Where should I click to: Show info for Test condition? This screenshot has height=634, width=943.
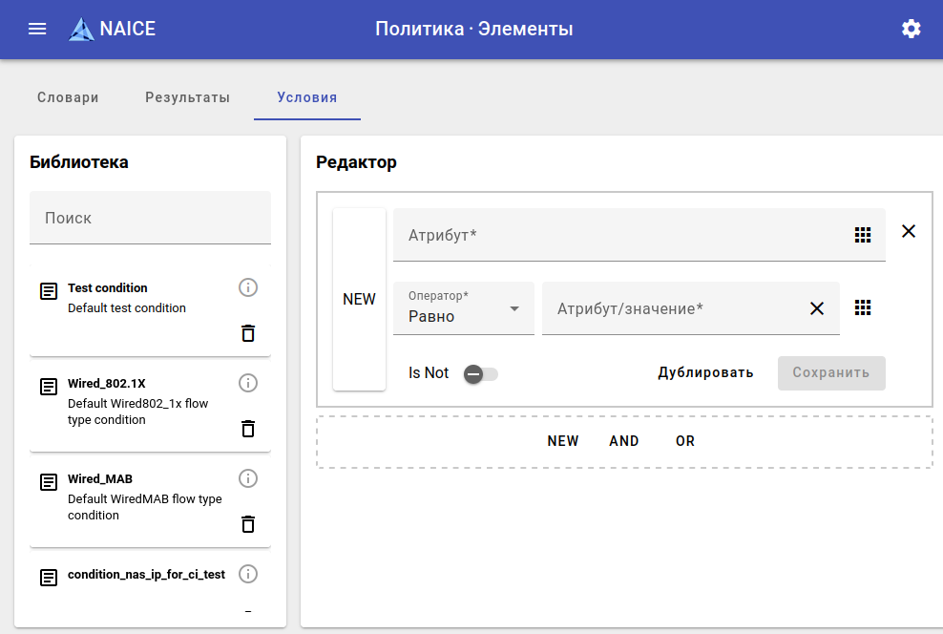click(x=248, y=287)
